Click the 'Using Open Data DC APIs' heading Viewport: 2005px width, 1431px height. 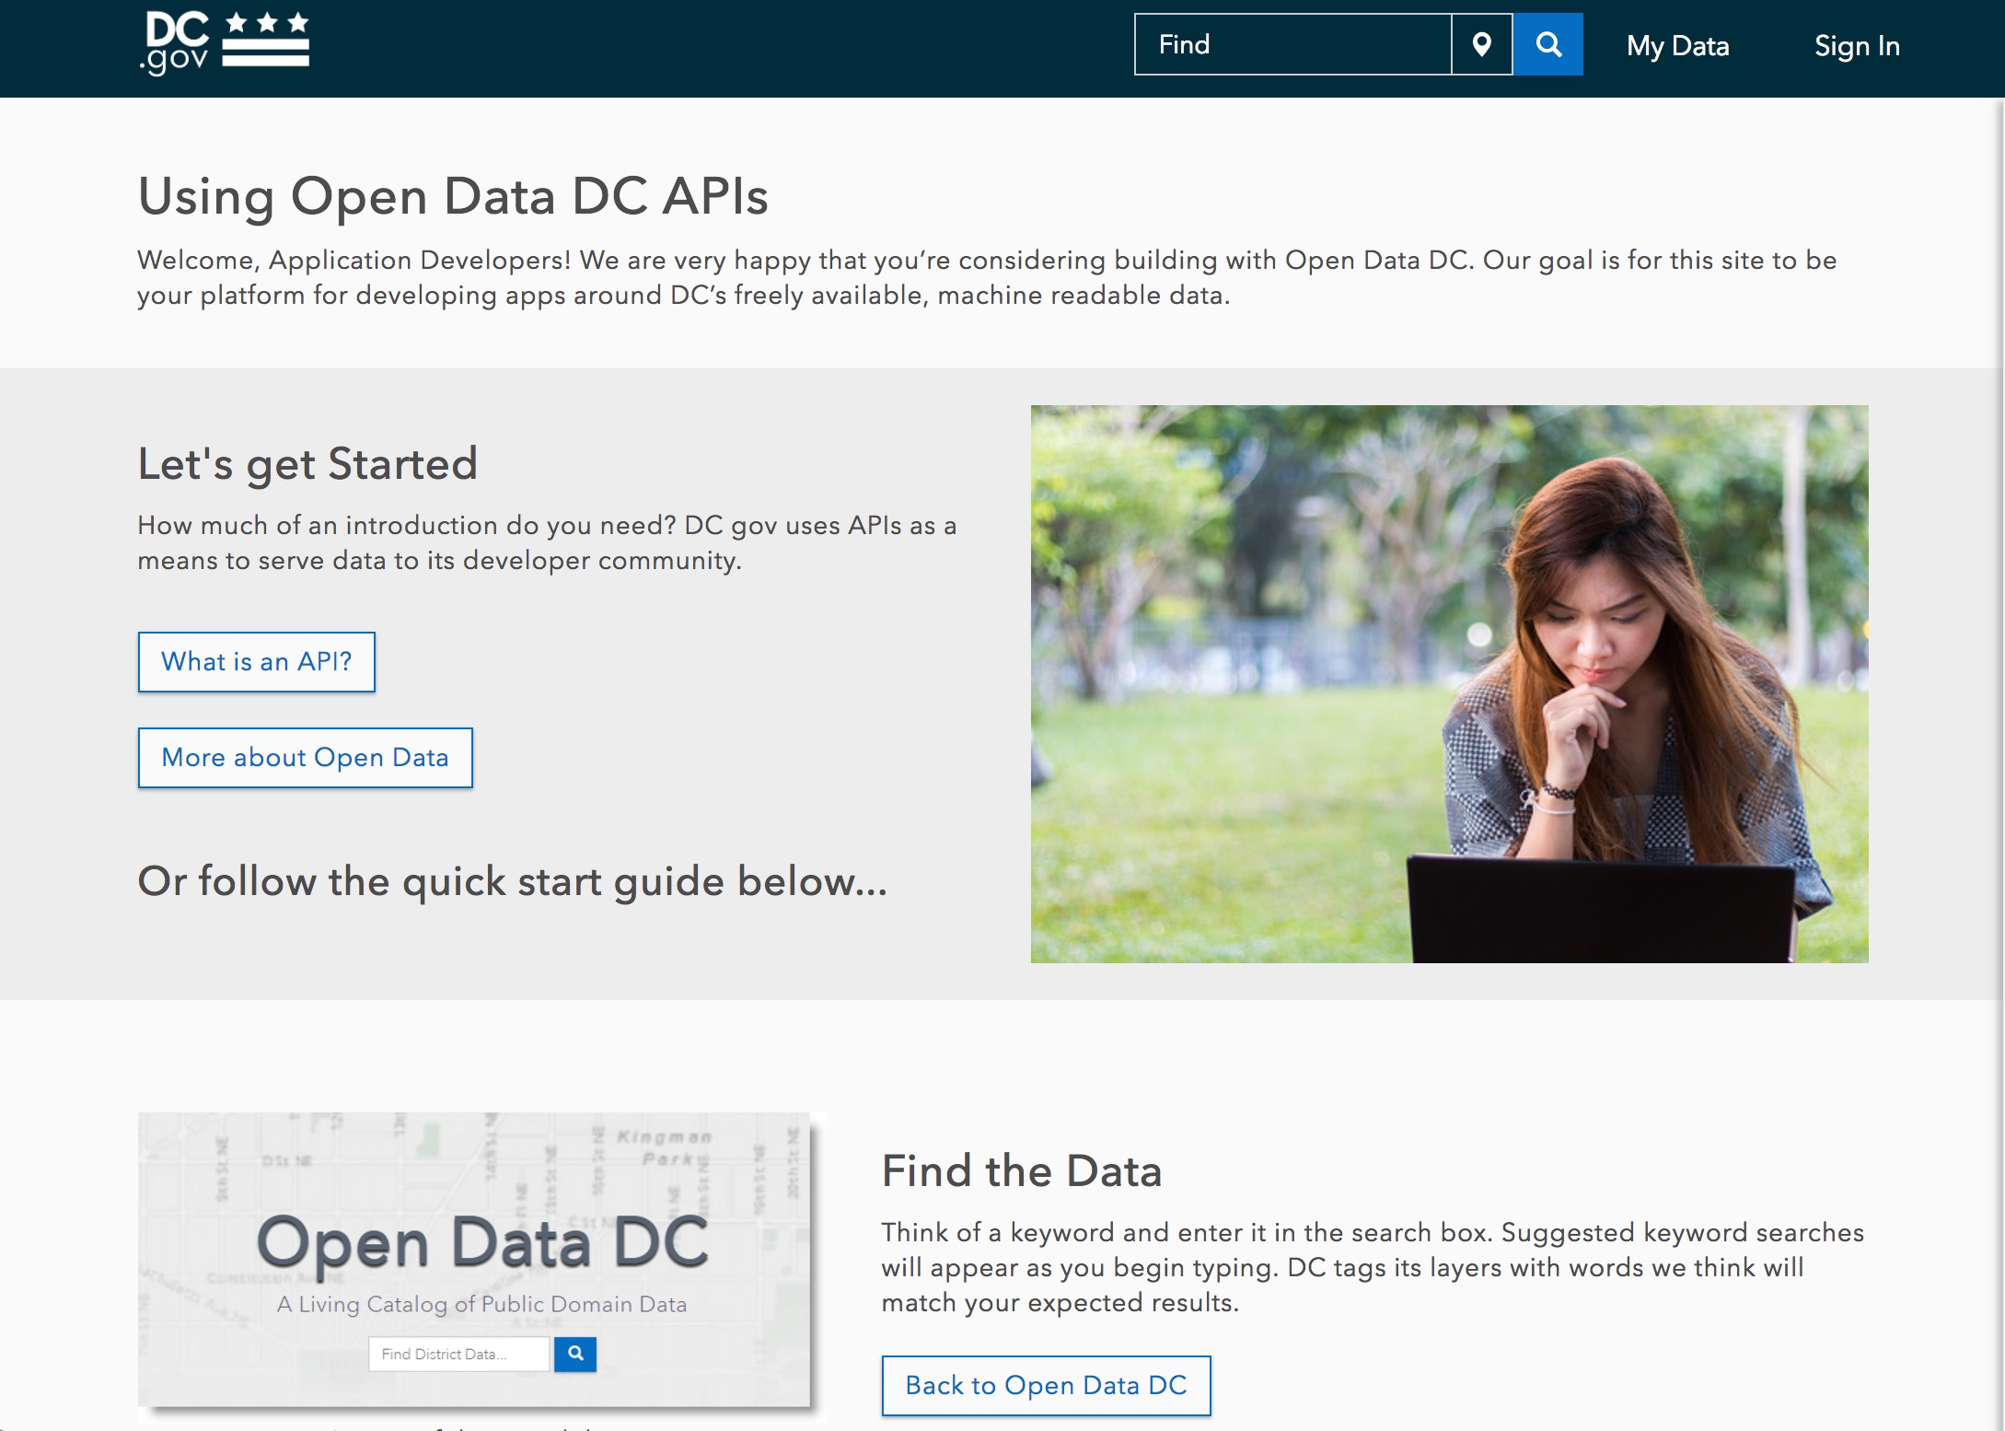453,196
